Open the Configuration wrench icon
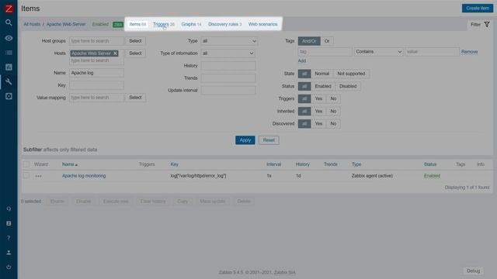Image resolution: width=497 pixels, height=279 pixels. 9,81
